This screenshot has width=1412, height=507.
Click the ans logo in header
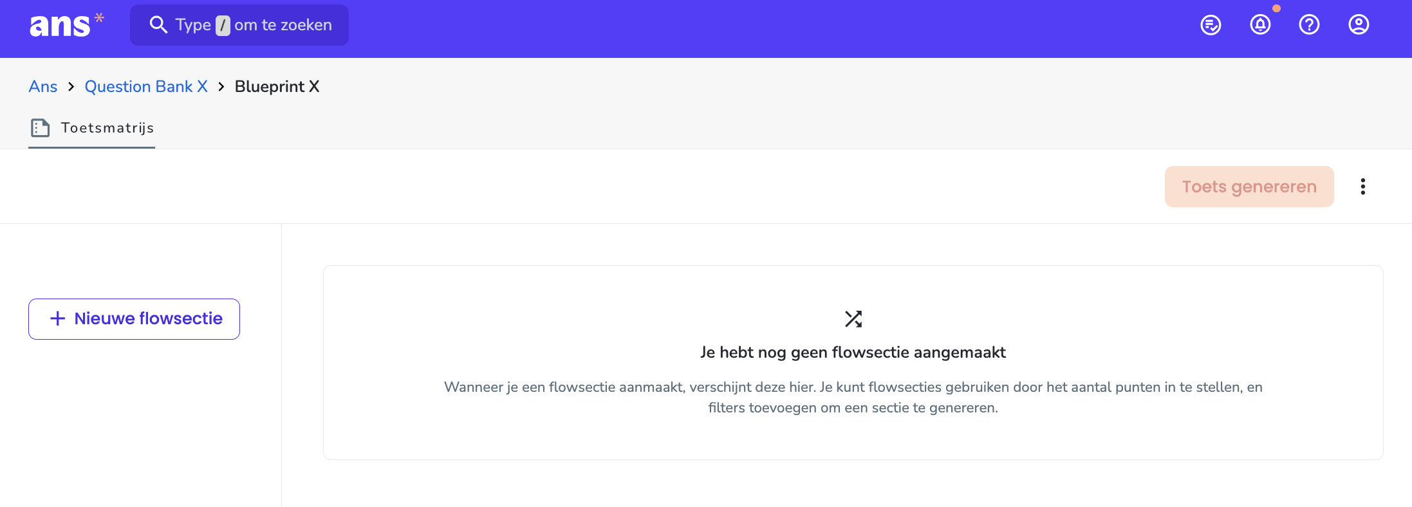pos(66,25)
